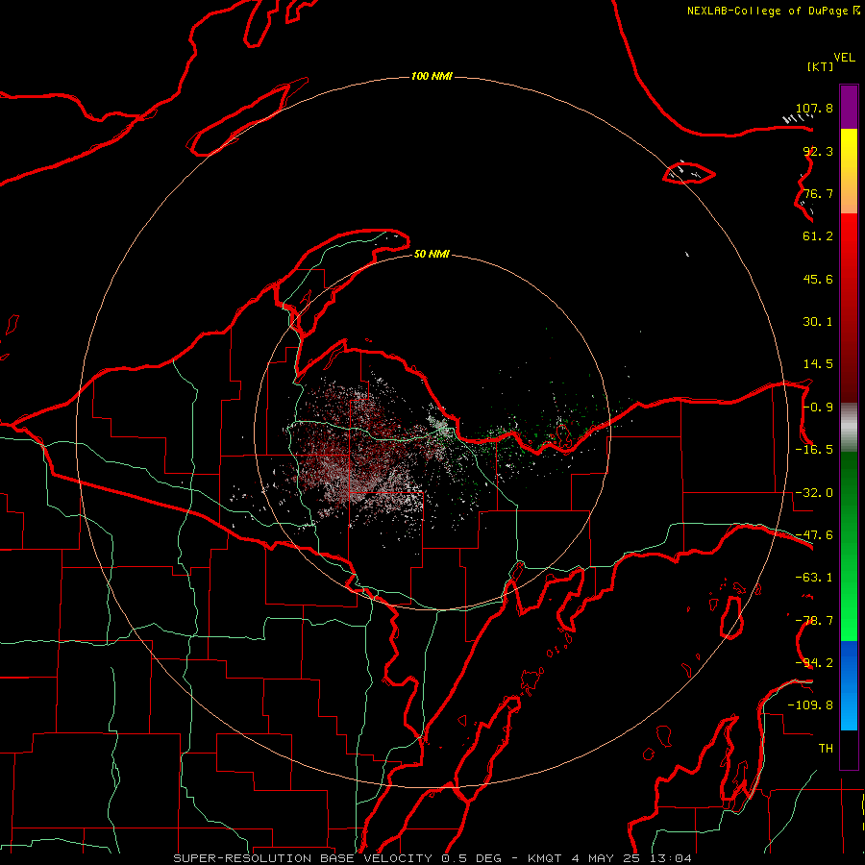The width and height of the screenshot is (865, 865).
Task: Click the 4 MAY 25 13:04 timestamp
Action: tap(631, 858)
